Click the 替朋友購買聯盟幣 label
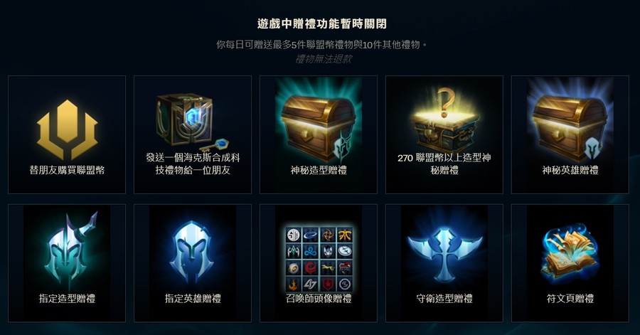Image resolution: width=640 pixels, height=335 pixels. coord(67,170)
